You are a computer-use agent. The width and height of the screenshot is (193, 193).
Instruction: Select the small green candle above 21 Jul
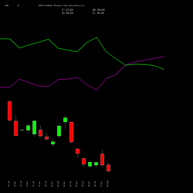pyautogui.click(x=53, y=143)
